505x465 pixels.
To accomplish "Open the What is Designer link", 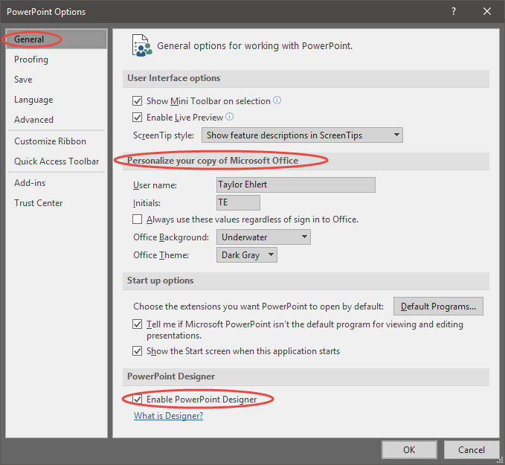I will tap(168, 416).
